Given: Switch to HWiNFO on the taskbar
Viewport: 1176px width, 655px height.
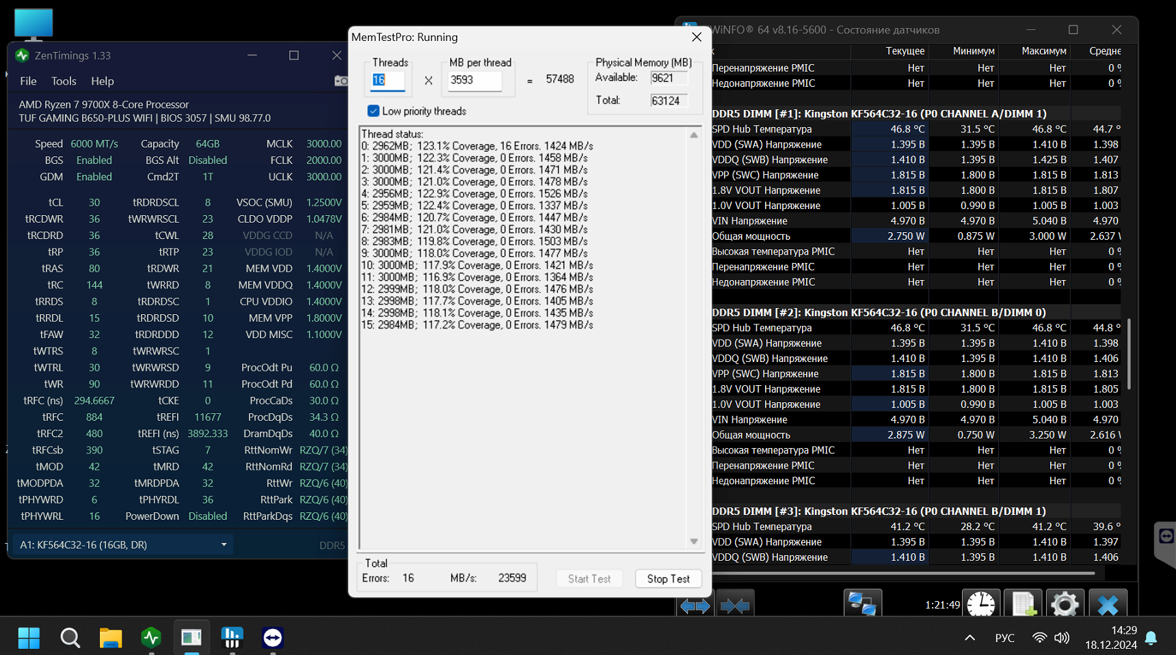Looking at the screenshot, I should click(x=232, y=638).
